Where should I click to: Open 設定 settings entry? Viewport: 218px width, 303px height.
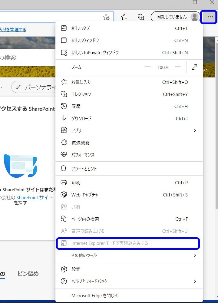point(129,269)
